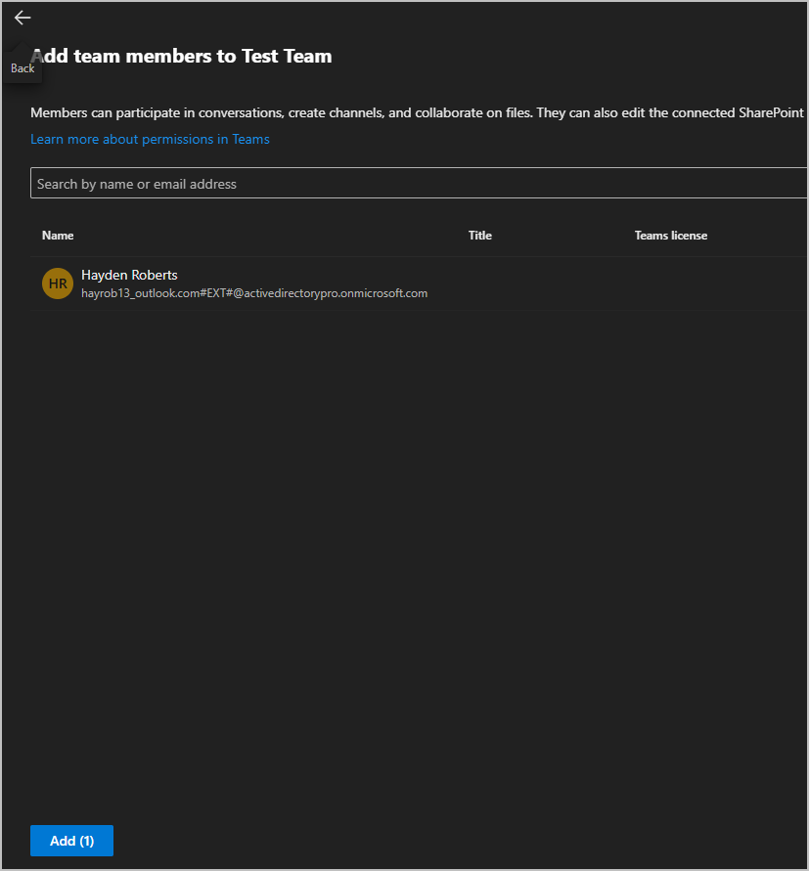Click the search placeholder text to focus it

pyautogui.click(x=134, y=183)
